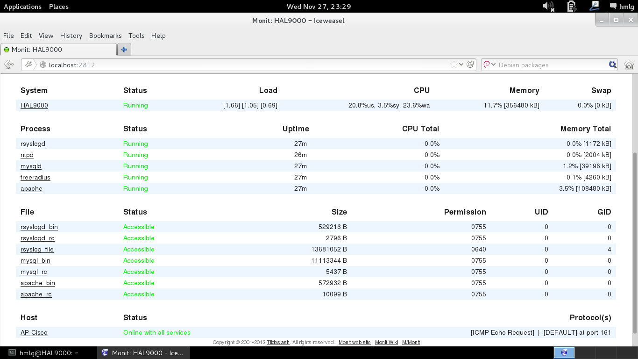Open the File menu
638x359 pixels.
pos(8,36)
